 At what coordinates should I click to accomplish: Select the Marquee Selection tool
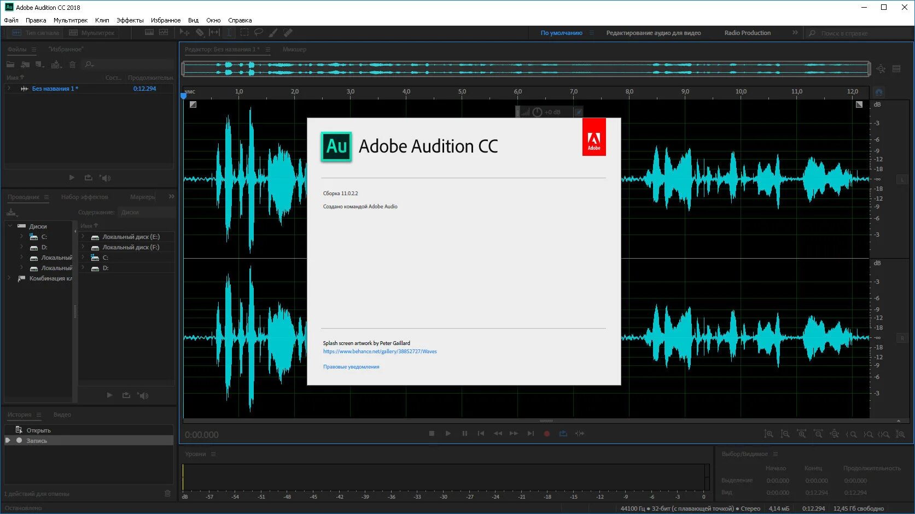[244, 33]
